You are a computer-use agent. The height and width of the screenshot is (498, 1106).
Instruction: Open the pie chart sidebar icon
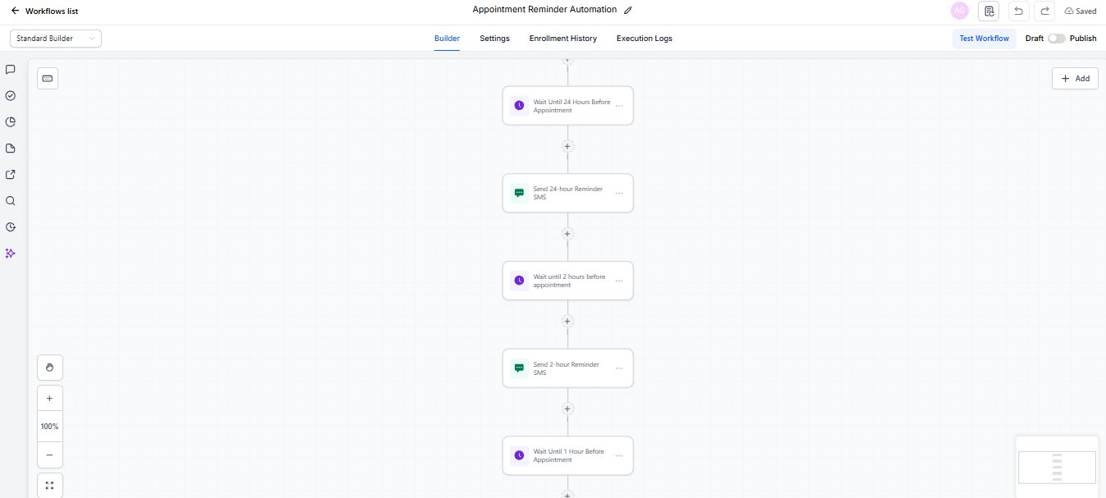(x=11, y=122)
